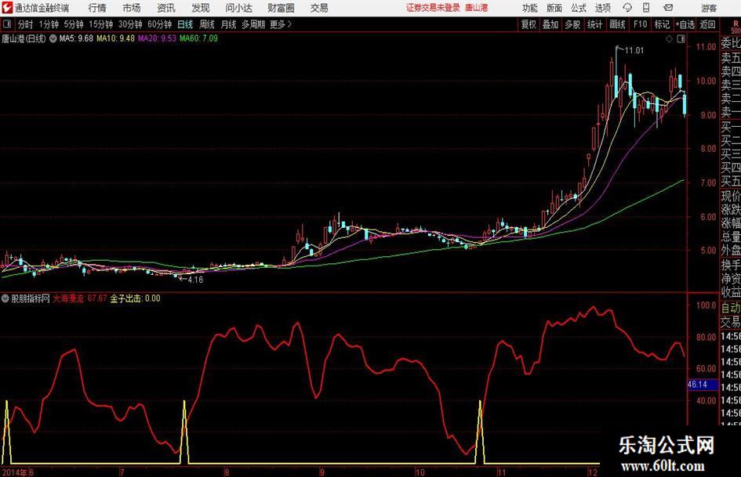This screenshot has width=741, height=477.
Task: Click the 叠加 overlay button
Action: point(550,24)
